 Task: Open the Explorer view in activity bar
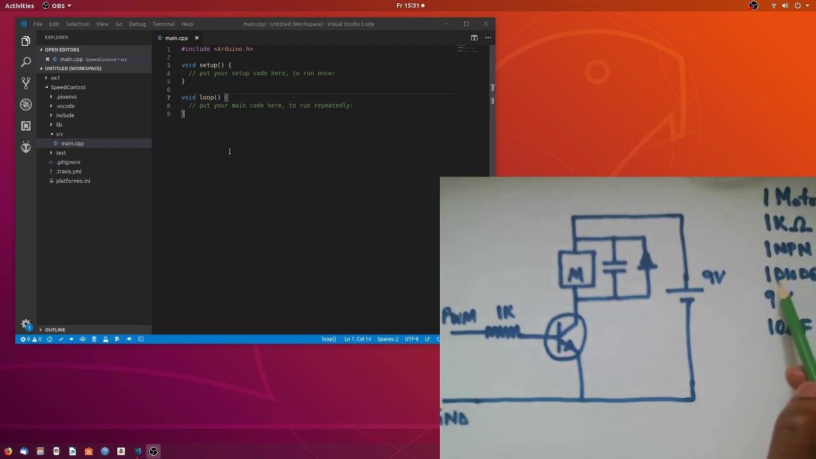coord(25,41)
